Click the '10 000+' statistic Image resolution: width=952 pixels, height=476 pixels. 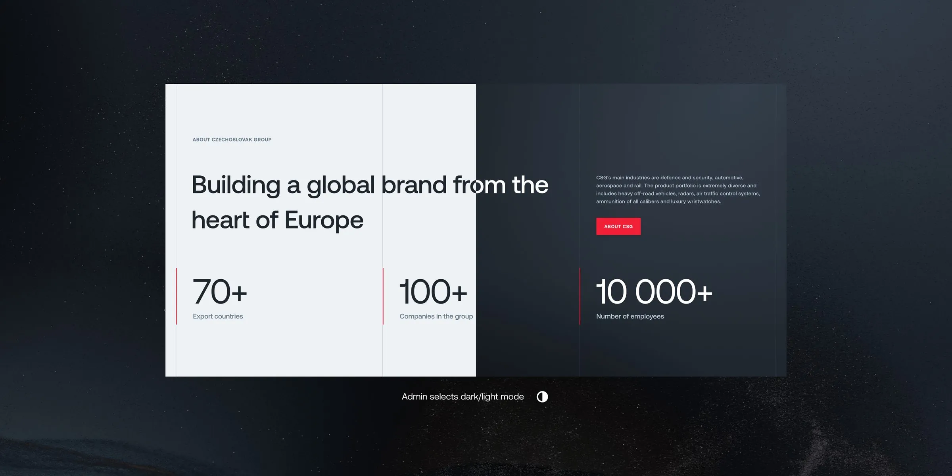pyautogui.click(x=654, y=292)
